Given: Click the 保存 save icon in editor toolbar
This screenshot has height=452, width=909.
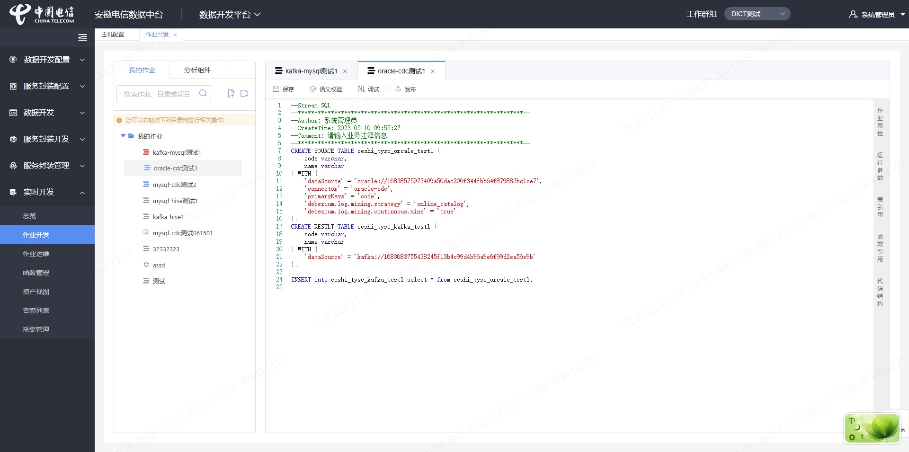Looking at the screenshot, I should [276, 89].
